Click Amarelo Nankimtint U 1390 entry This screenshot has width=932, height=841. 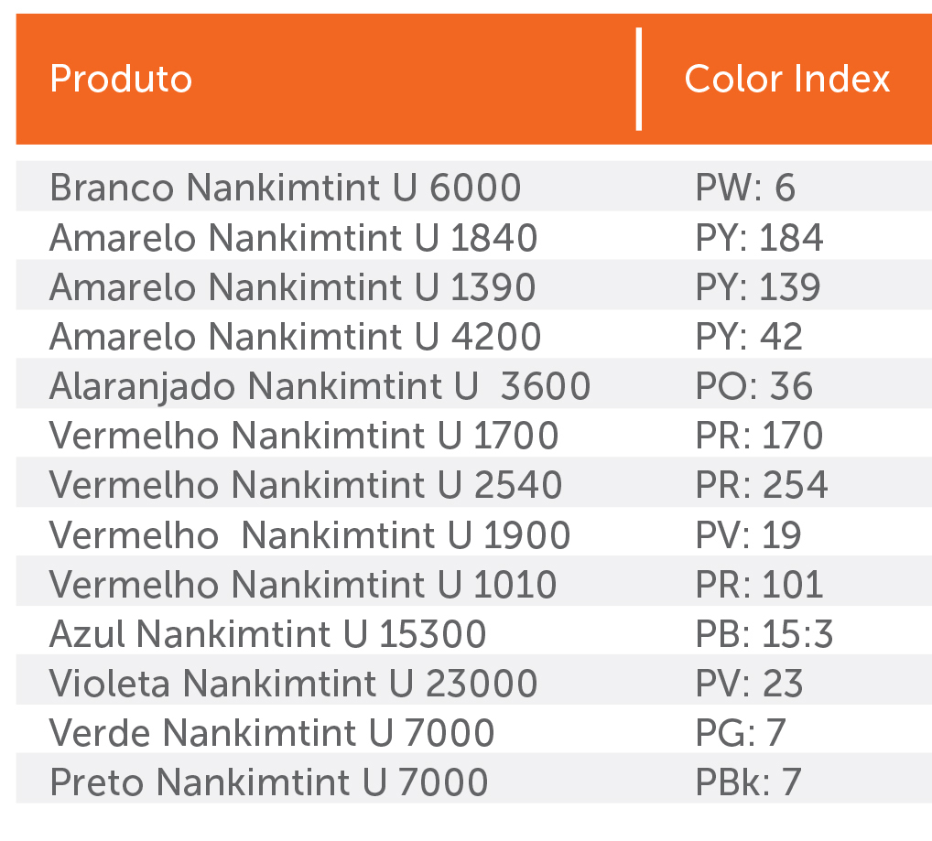click(x=292, y=287)
